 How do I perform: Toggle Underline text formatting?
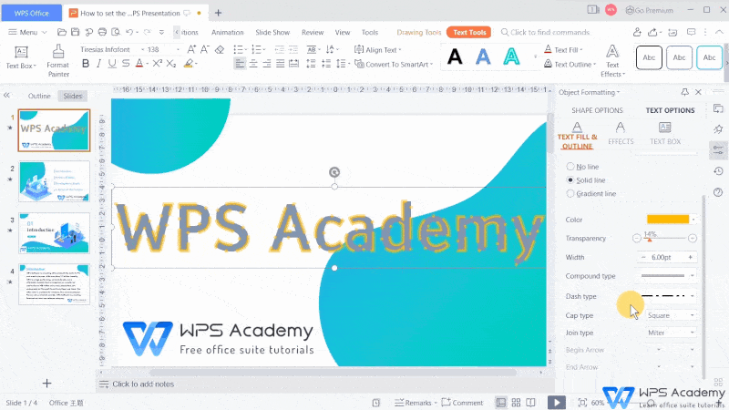coord(112,64)
